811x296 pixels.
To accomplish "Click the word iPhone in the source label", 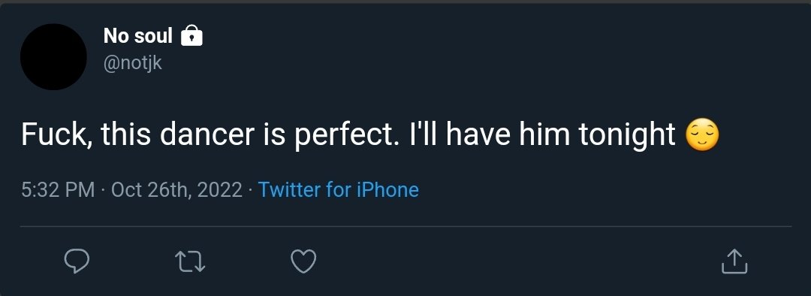I will [388, 189].
